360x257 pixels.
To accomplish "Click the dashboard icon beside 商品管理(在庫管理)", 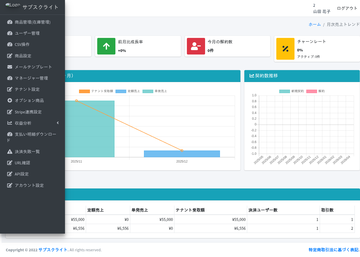I will point(10,22).
